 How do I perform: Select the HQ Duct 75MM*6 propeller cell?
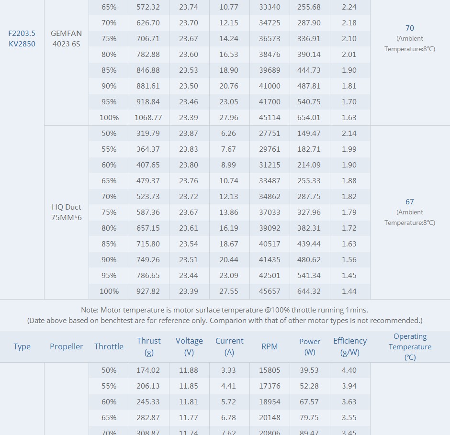[x=66, y=212]
